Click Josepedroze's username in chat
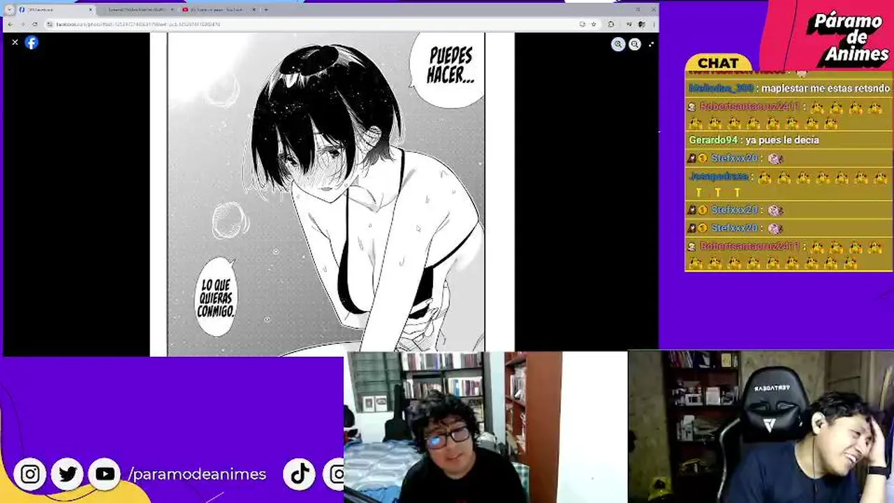The height and width of the screenshot is (503, 894). pyautogui.click(x=718, y=177)
